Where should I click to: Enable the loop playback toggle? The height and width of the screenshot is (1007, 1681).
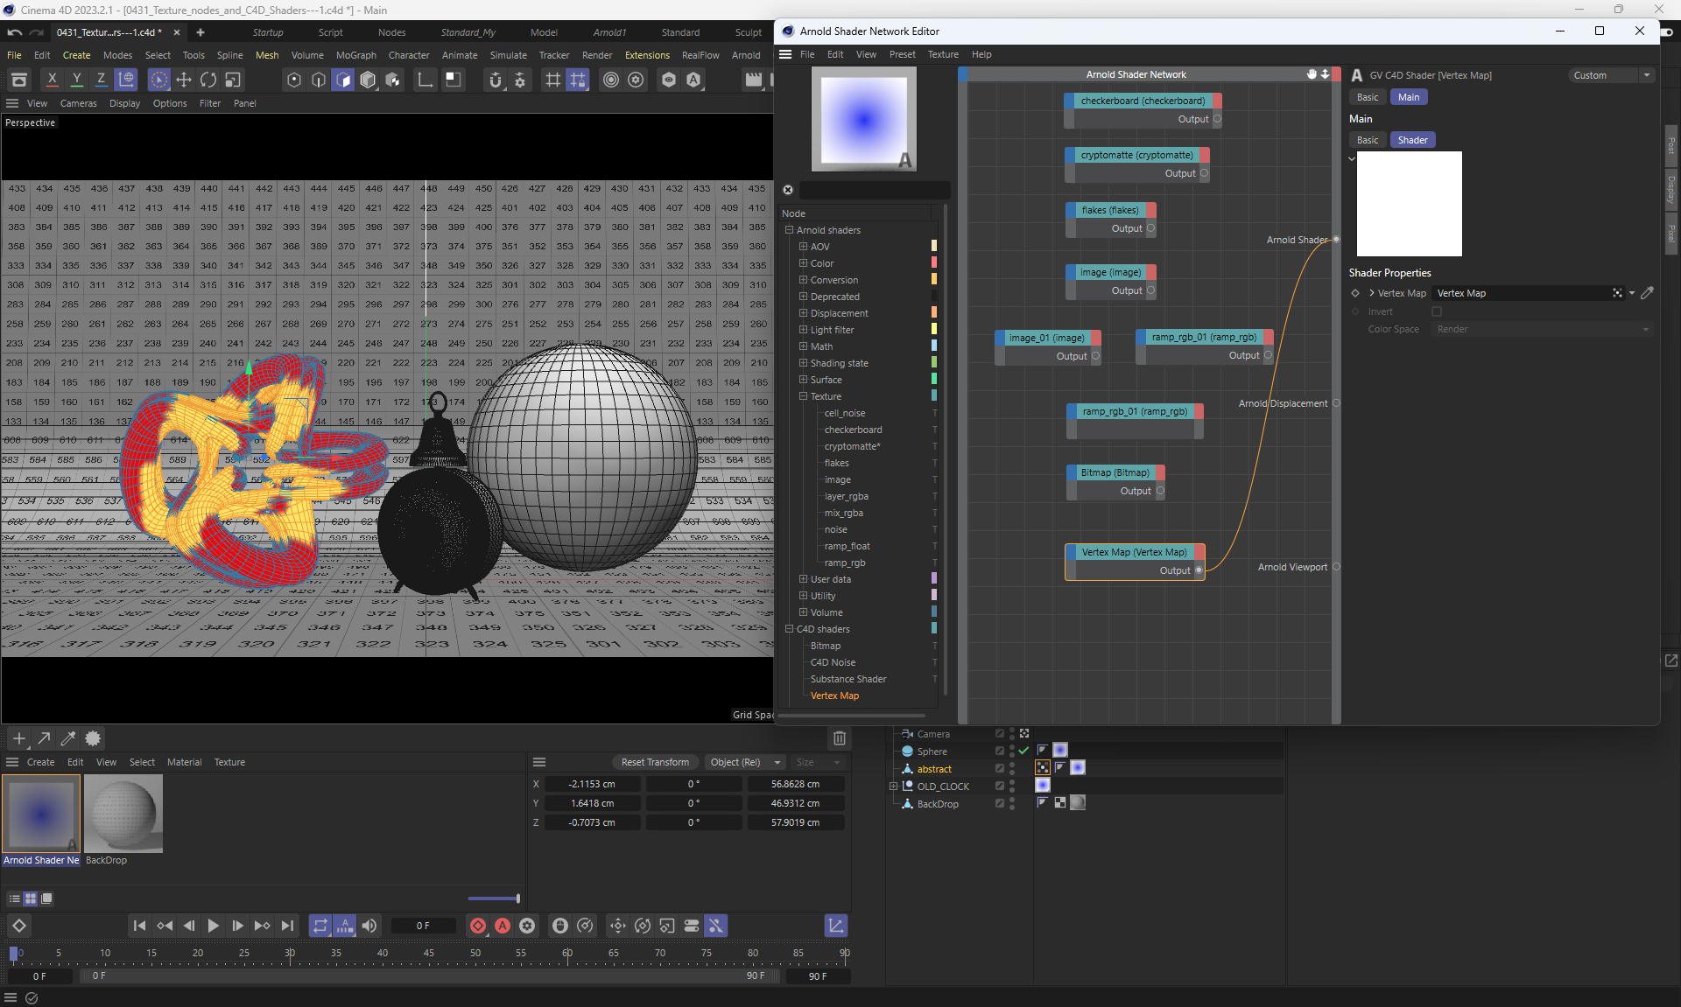click(x=320, y=926)
